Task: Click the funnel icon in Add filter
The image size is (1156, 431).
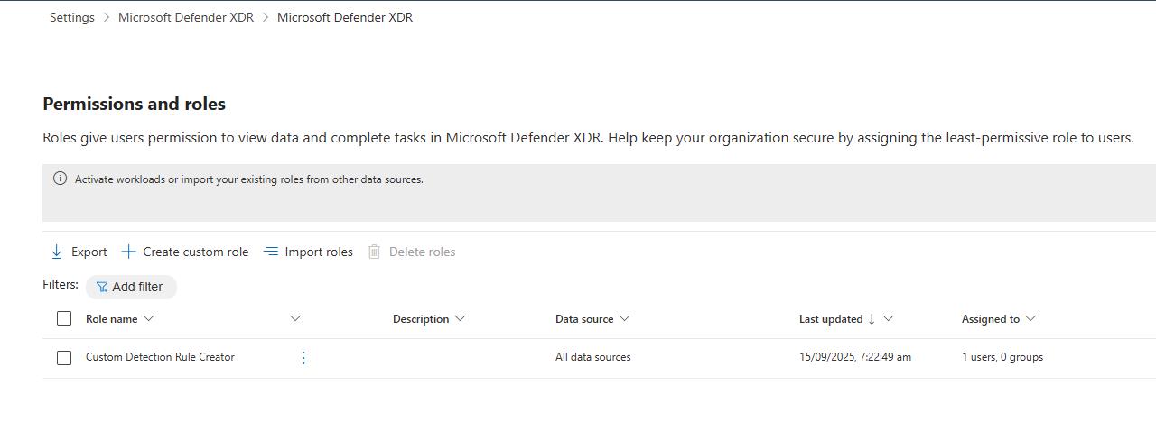Action: 102,287
